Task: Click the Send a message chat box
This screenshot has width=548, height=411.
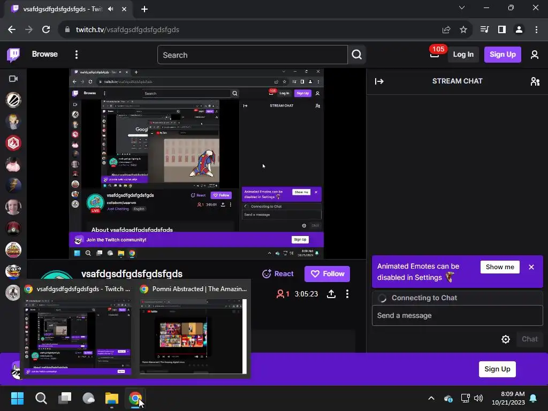Action: point(457,316)
